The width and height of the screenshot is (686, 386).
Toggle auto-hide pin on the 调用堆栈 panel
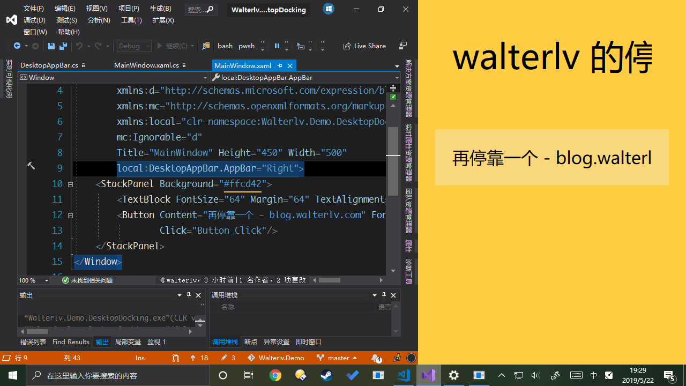coord(384,295)
